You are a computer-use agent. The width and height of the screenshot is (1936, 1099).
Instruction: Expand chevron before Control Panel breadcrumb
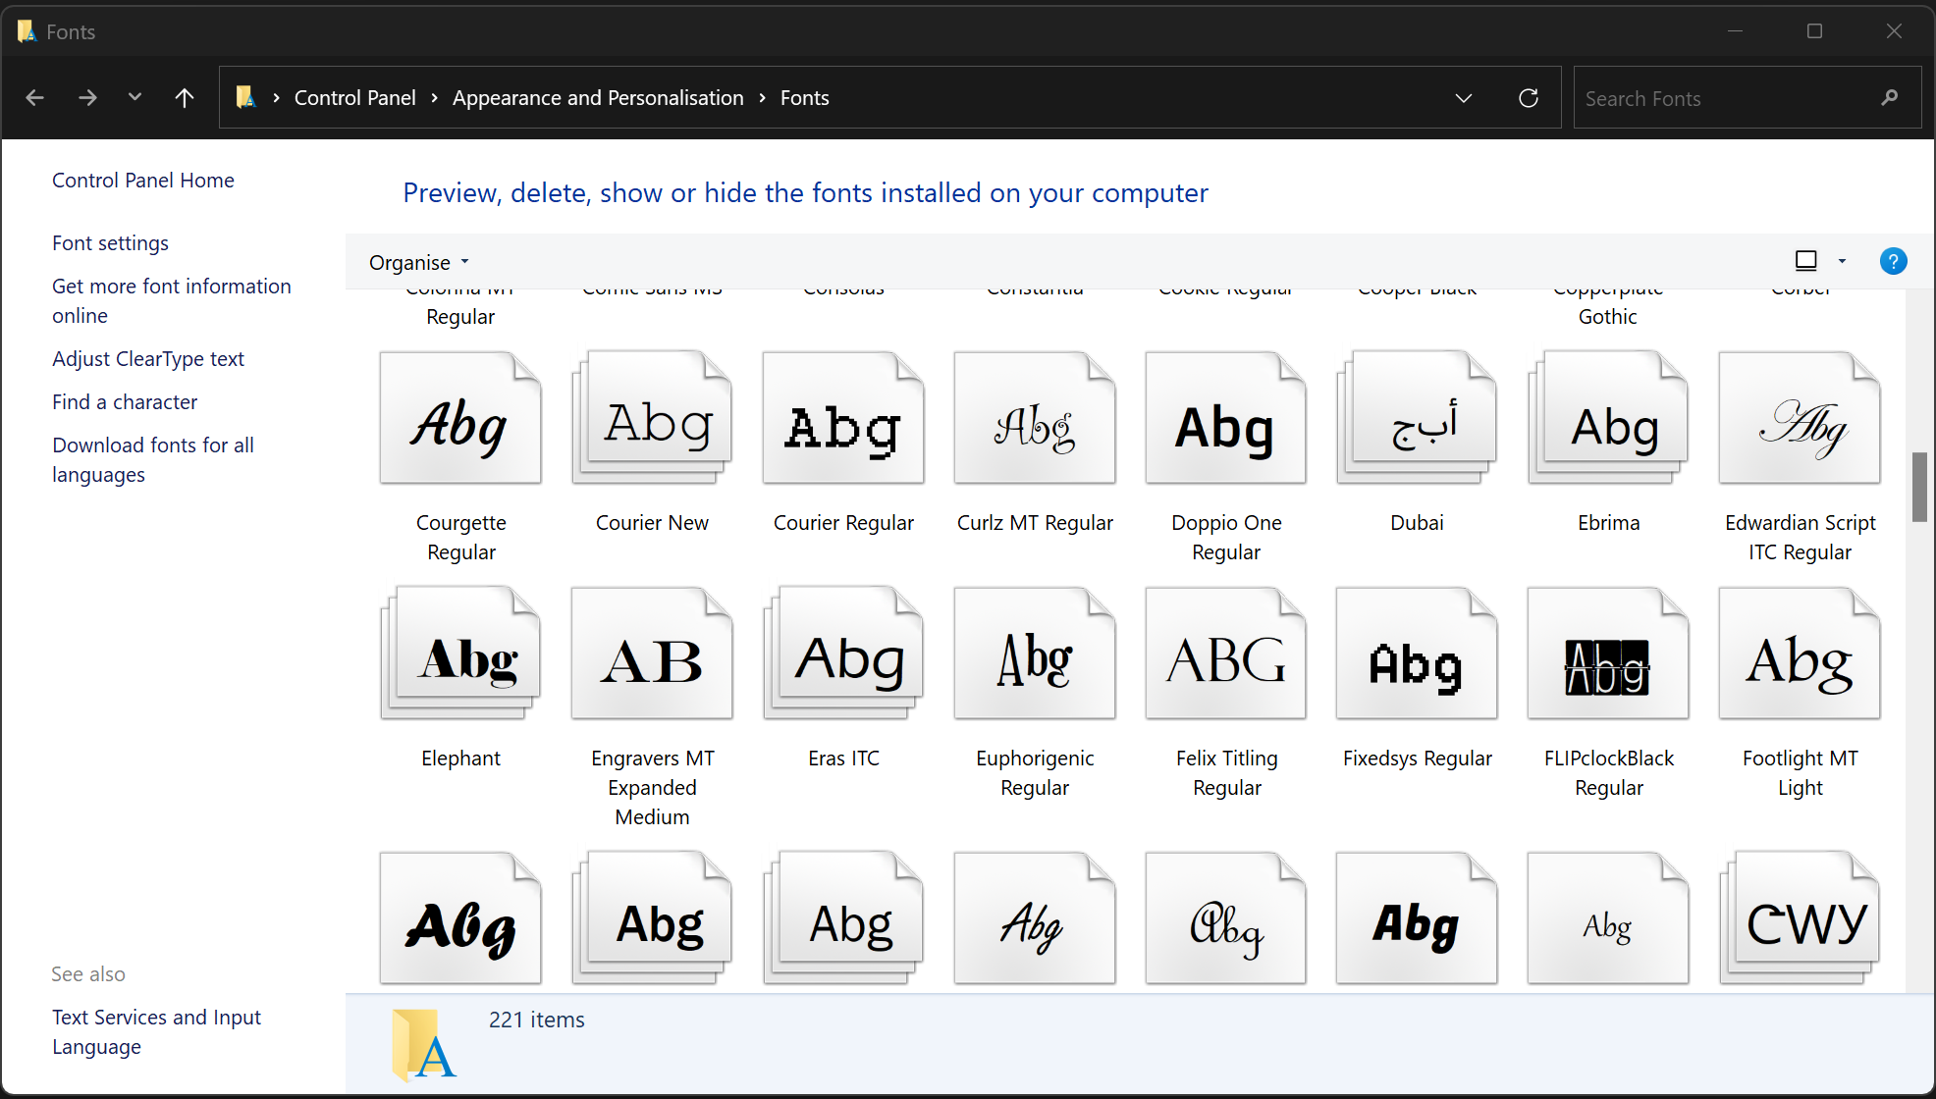[x=277, y=98]
